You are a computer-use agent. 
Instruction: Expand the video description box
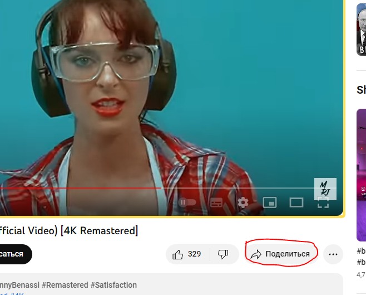(x=171, y=284)
